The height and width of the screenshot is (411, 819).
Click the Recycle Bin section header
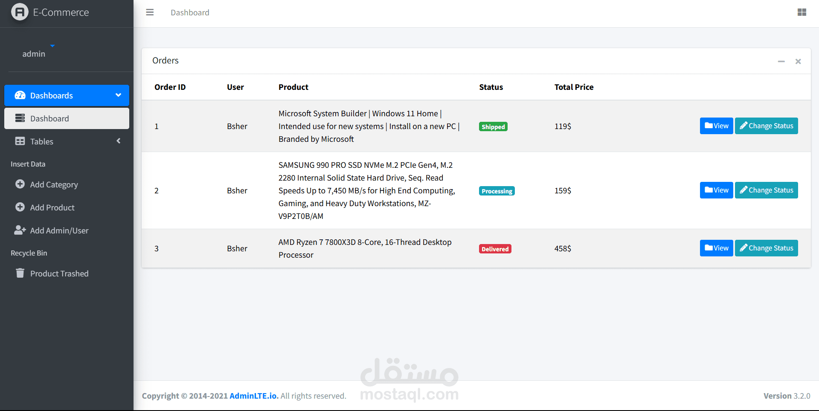pyautogui.click(x=29, y=253)
